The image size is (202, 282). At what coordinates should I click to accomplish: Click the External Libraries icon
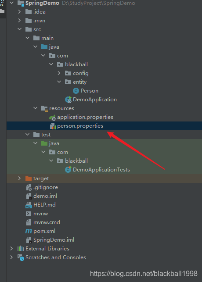click(21, 249)
